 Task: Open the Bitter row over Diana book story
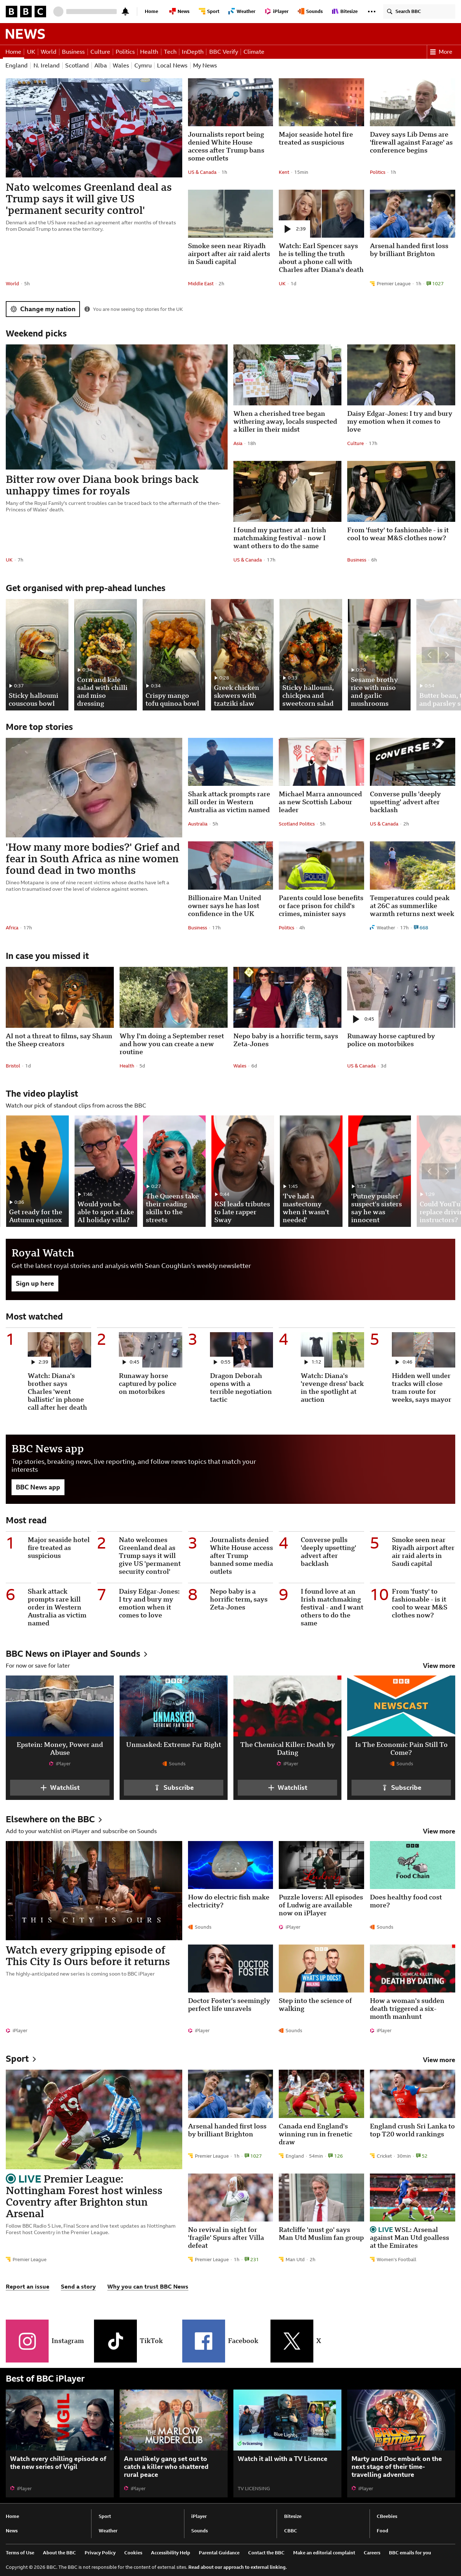102,485
